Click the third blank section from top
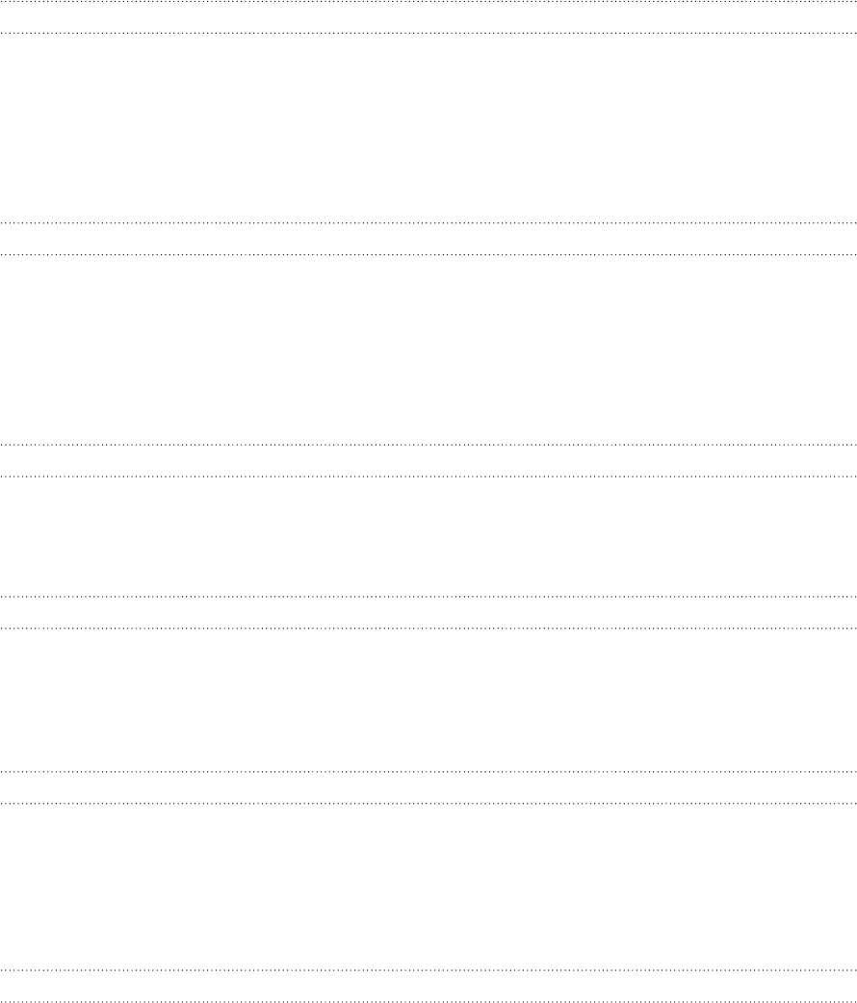This screenshot has width=857, height=1003. 428,536
